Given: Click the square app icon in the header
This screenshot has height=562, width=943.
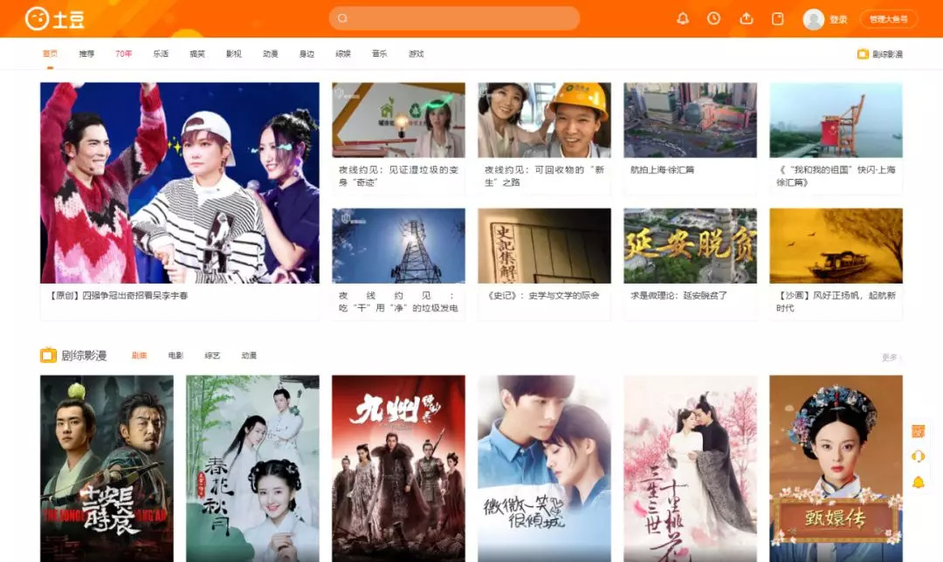Looking at the screenshot, I should [778, 18].
